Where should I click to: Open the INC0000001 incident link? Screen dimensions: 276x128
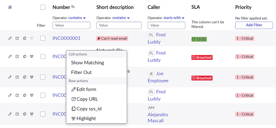(67, 38)
